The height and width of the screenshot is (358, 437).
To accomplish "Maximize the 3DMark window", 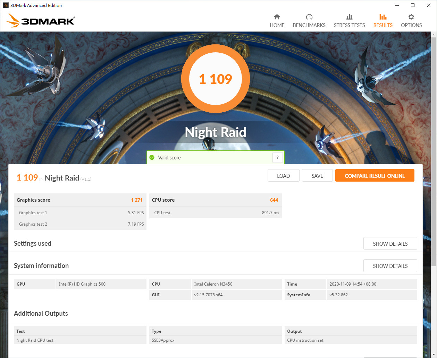I will (x=413, y=5).
